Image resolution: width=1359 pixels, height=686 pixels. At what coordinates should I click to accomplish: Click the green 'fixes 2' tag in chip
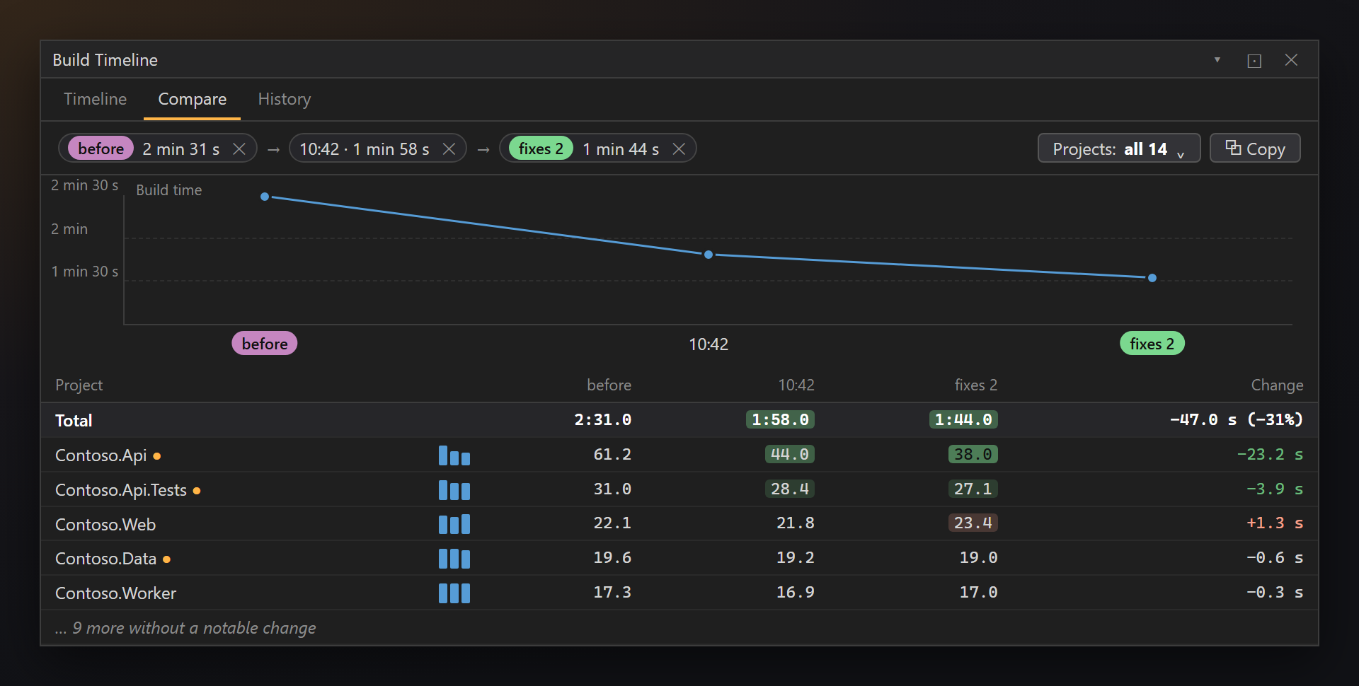point(541,149)
